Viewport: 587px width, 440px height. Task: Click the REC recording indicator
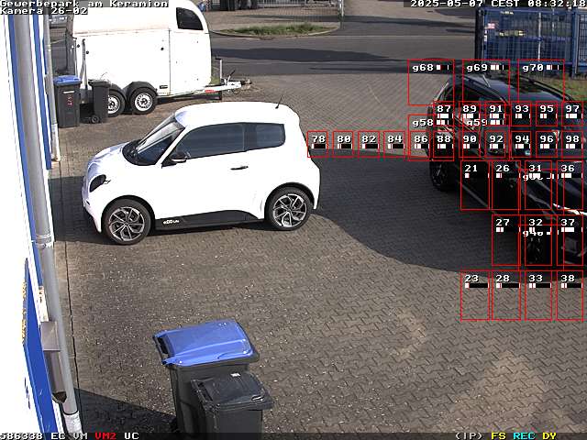[x=524, y=436]
